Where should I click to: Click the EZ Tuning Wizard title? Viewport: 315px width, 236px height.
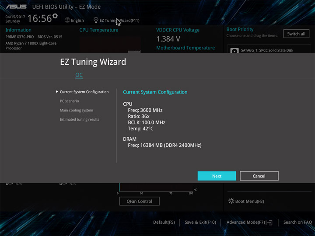click(93, 62)
